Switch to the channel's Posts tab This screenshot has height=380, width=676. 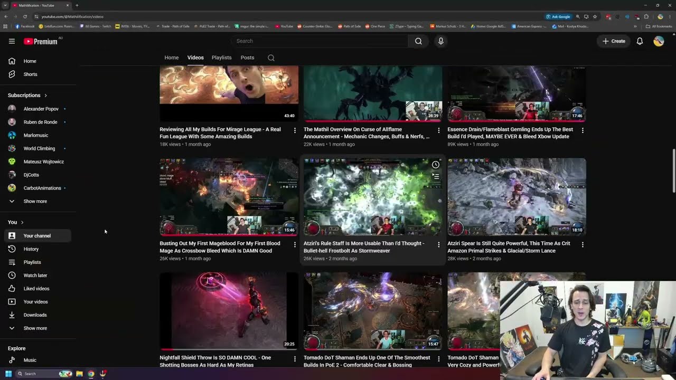click(x=247, y=58)
